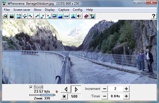Click the question mark picture info icon
The width and height of the screenshot is (159, 103).
click(92, 16)
